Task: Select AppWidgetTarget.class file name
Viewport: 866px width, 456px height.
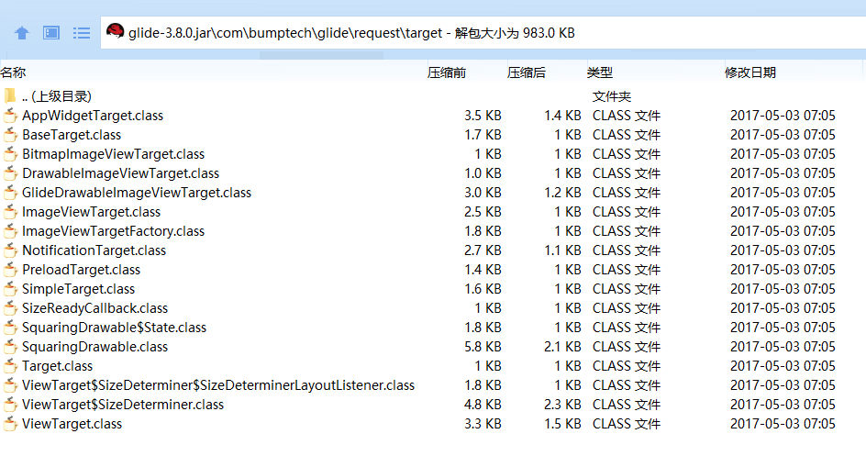Action: pos(93,116)
